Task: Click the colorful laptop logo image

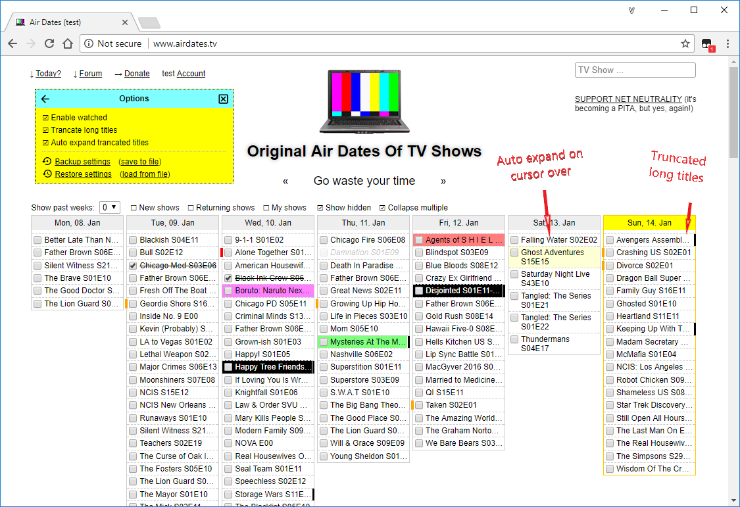Action: (x=364, y=102)
